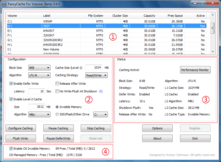
Task: Select the I:\ volume row
Action: [107, 49]
